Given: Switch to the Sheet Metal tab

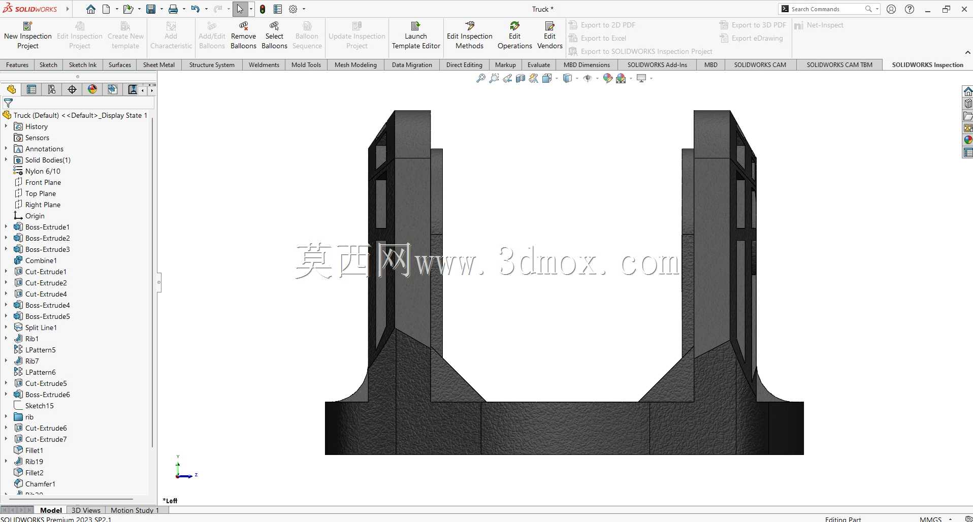Looking at the screenshot, I should click(159, 65).
